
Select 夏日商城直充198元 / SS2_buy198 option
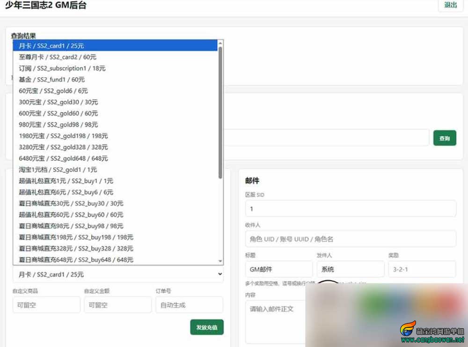pos(115,237)
